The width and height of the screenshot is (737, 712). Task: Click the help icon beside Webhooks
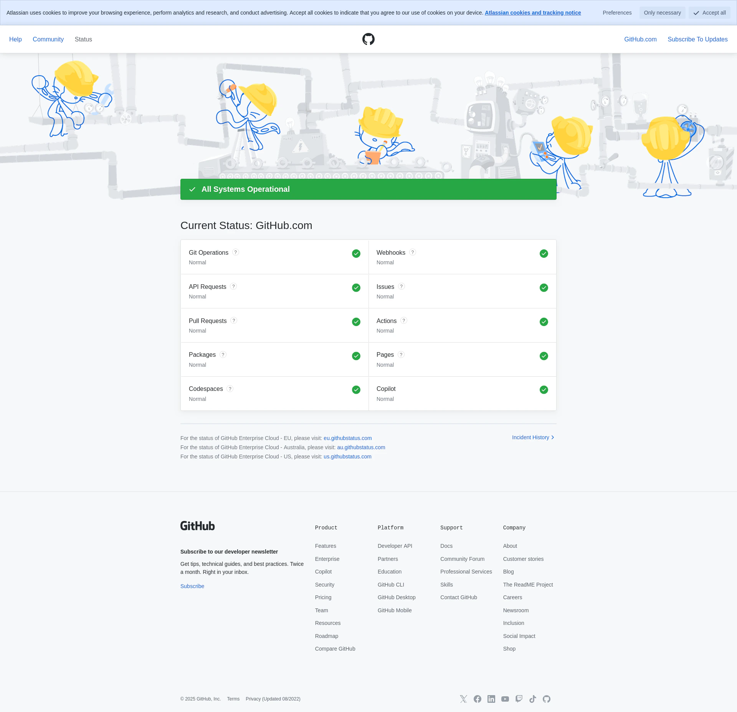click(412, 252)
